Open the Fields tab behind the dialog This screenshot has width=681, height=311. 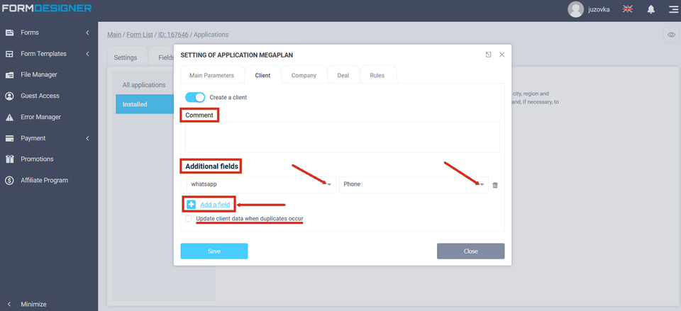(x=166, y=57)
